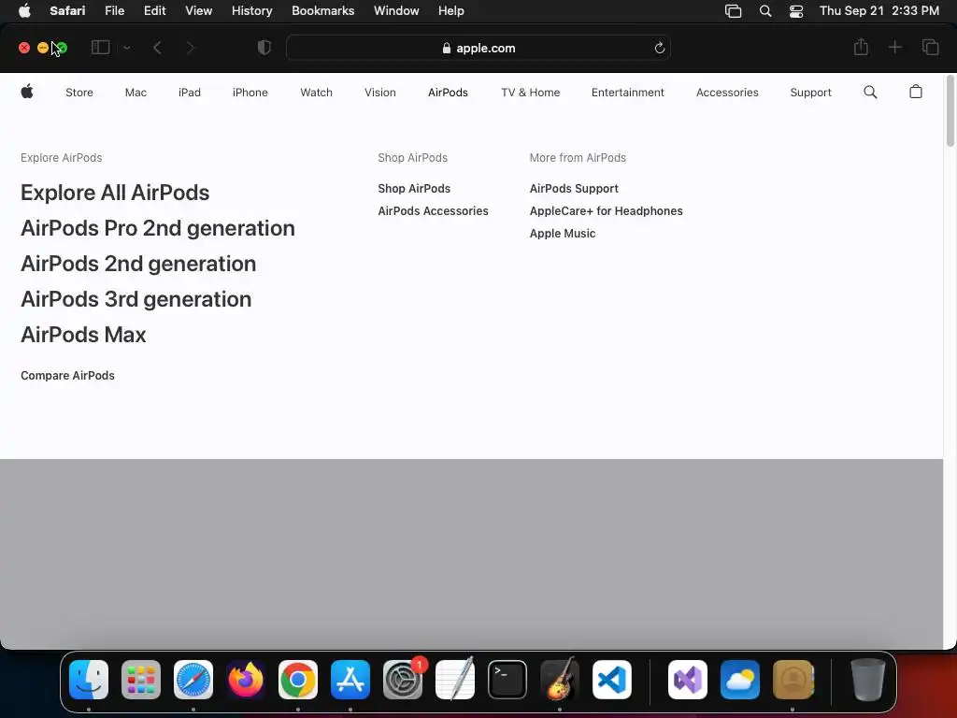
Task: Open AirPods Pro 2nd generation link
Action: 157,228
